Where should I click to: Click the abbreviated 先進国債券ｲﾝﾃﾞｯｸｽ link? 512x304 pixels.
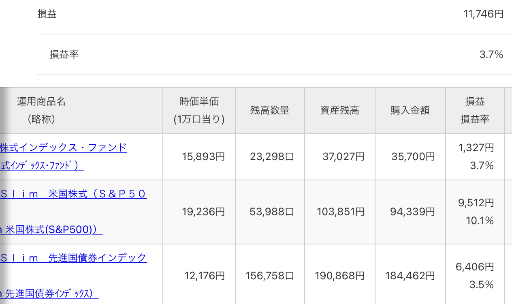49,293
